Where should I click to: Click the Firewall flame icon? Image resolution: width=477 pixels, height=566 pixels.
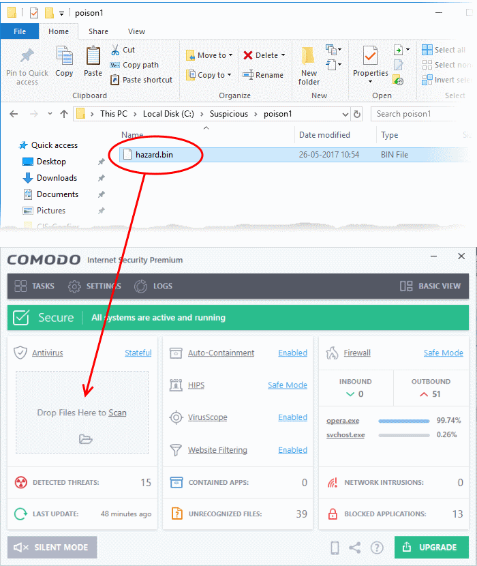(332, 353)
